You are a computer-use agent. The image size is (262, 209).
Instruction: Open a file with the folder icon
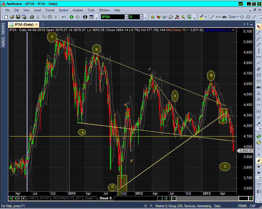[x=12, y=17]
